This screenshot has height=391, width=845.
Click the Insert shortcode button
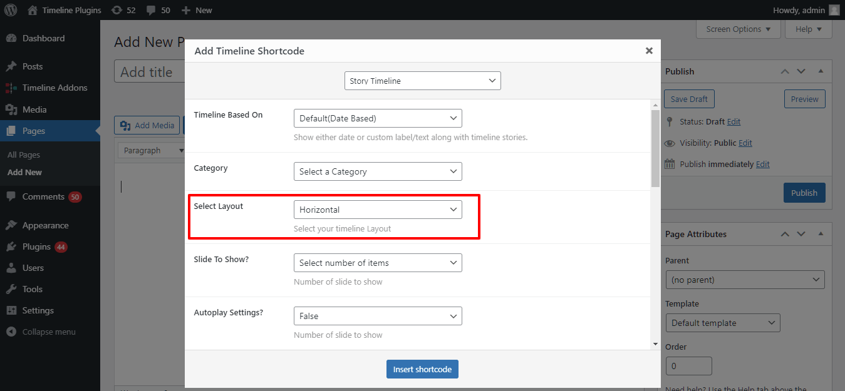click(x=422, y=368)
